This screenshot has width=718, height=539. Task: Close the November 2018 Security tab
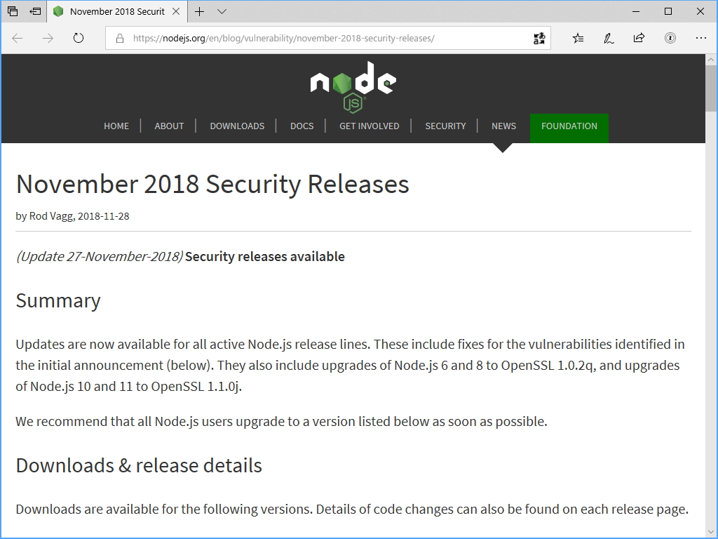pyautogui.click(x=177, y=11)
